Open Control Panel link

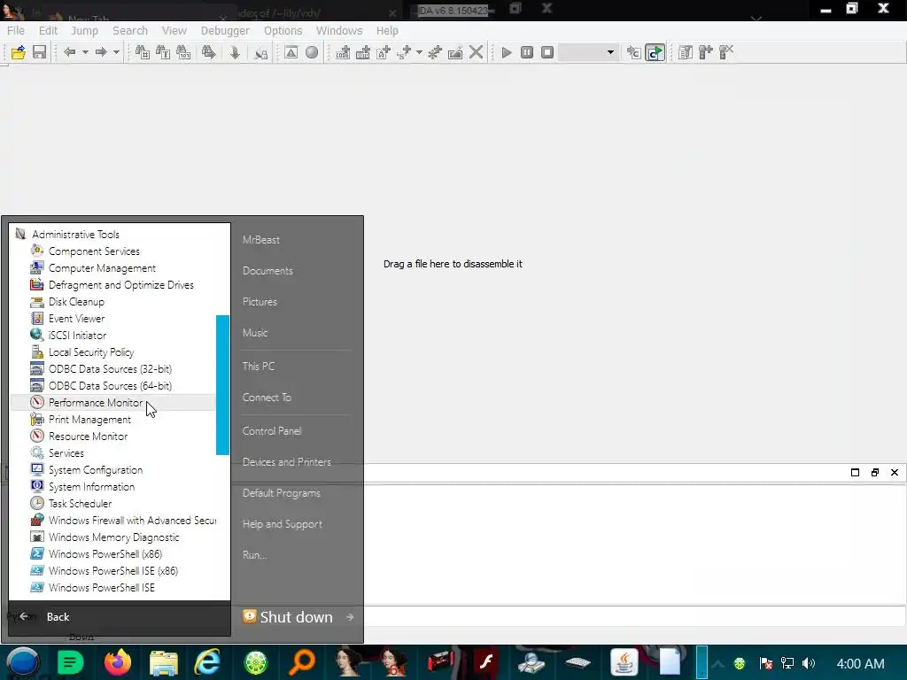click(x=272, y=431)
